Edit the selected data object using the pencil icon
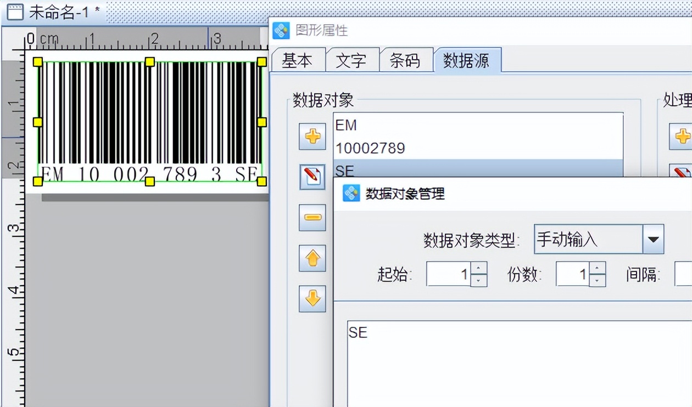Image resolution: width=692 pixels, height=407 pixels. [x=312, y=177]
